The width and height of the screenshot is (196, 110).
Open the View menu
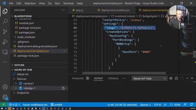[42, 3]
